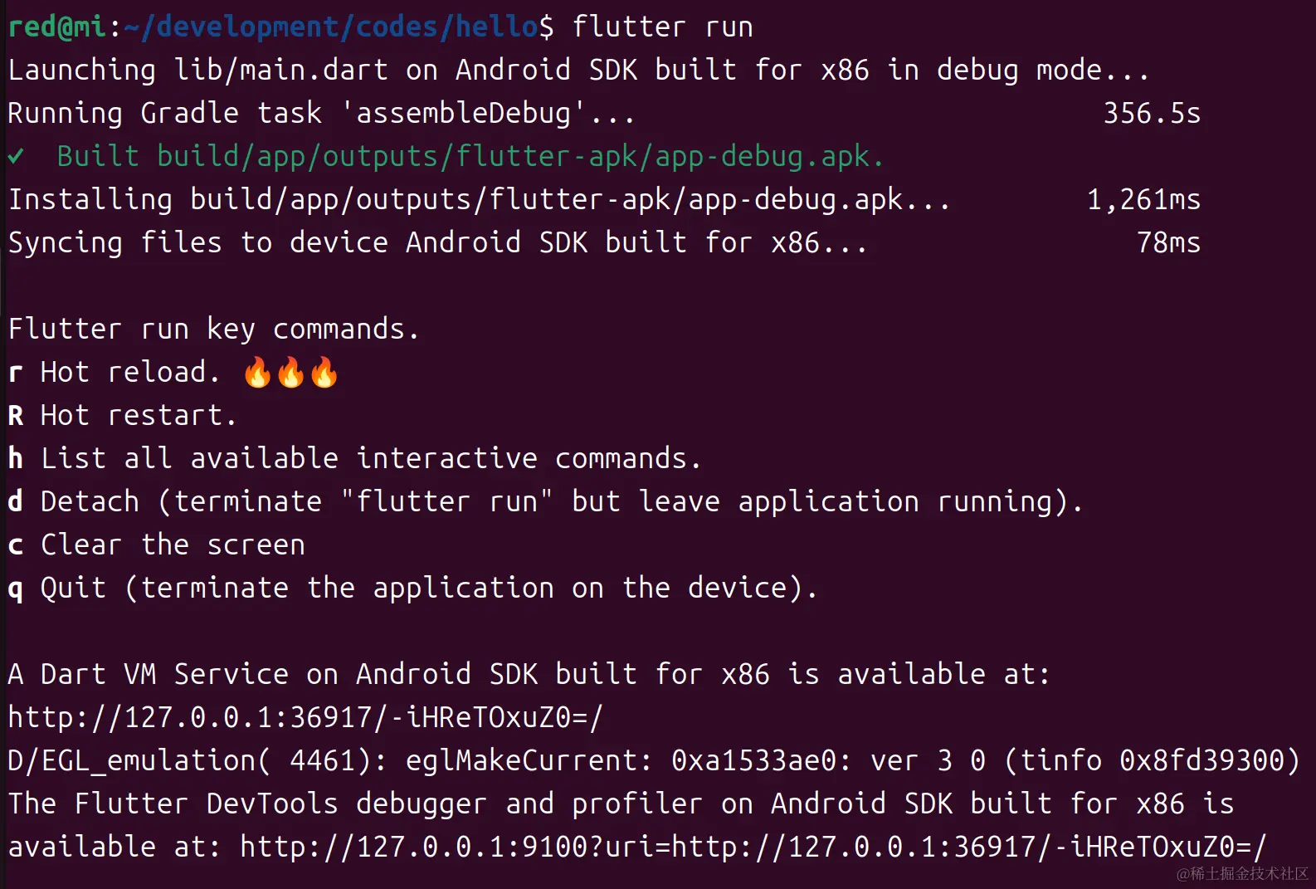Open the DevTools URL with port 9100
The height and width of the screenshot is (889, 1316).
click(753, 847)
